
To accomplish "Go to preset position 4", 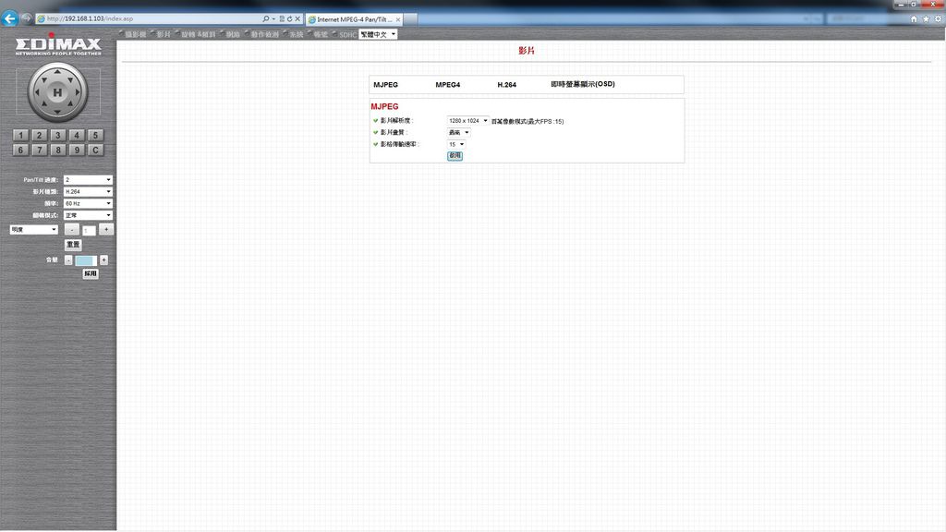I will tap(77, 135).
